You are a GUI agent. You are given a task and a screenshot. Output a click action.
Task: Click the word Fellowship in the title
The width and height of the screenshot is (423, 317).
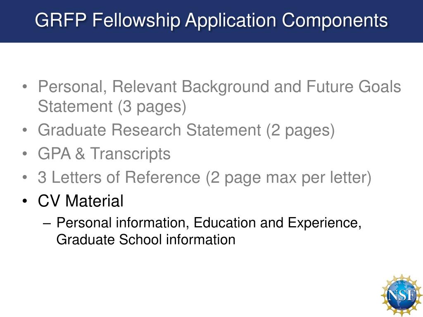(136, 20)
